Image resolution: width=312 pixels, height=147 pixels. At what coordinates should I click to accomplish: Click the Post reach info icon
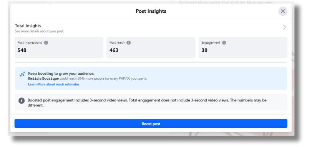129,42
